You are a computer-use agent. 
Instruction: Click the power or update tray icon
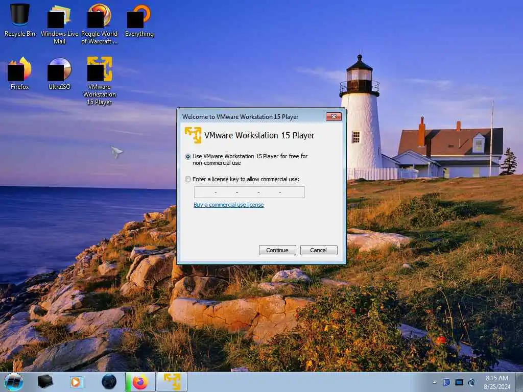coord(471,382)
